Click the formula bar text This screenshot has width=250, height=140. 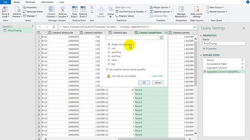pyautogui.click(x=104, y=27)
